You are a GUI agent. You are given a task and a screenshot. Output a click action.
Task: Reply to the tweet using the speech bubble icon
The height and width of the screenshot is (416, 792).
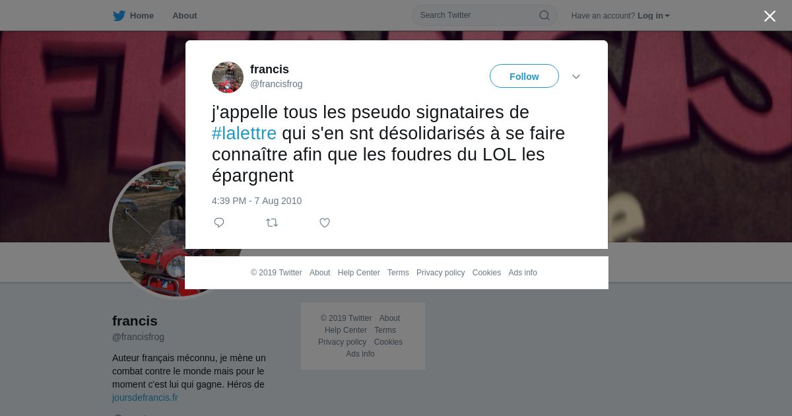(x=219, y=223)
